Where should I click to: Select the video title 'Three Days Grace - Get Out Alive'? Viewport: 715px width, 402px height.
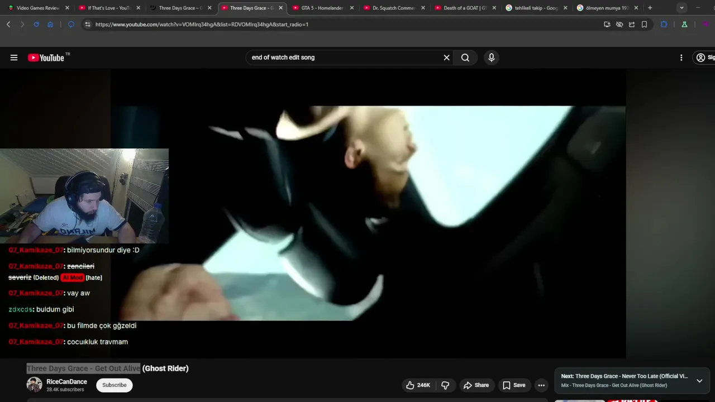point(83,368)
